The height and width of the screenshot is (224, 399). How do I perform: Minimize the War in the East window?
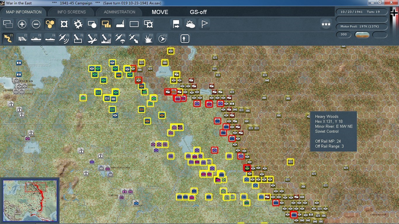(x=372, y=3)
